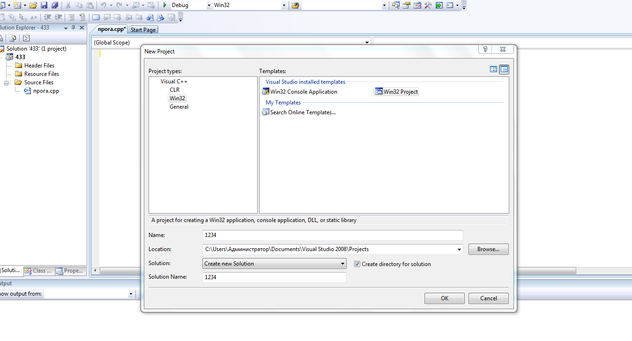Toggle auto-hide pin of Solution Explorer
The width and height of the screenshot is (632, 341).
(x=74, y=28)
